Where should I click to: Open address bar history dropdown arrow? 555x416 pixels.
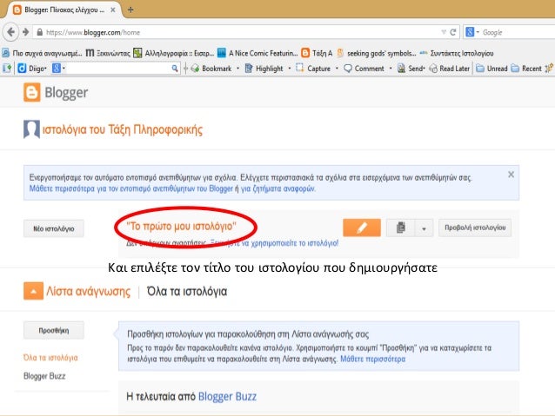coord(444,32)
